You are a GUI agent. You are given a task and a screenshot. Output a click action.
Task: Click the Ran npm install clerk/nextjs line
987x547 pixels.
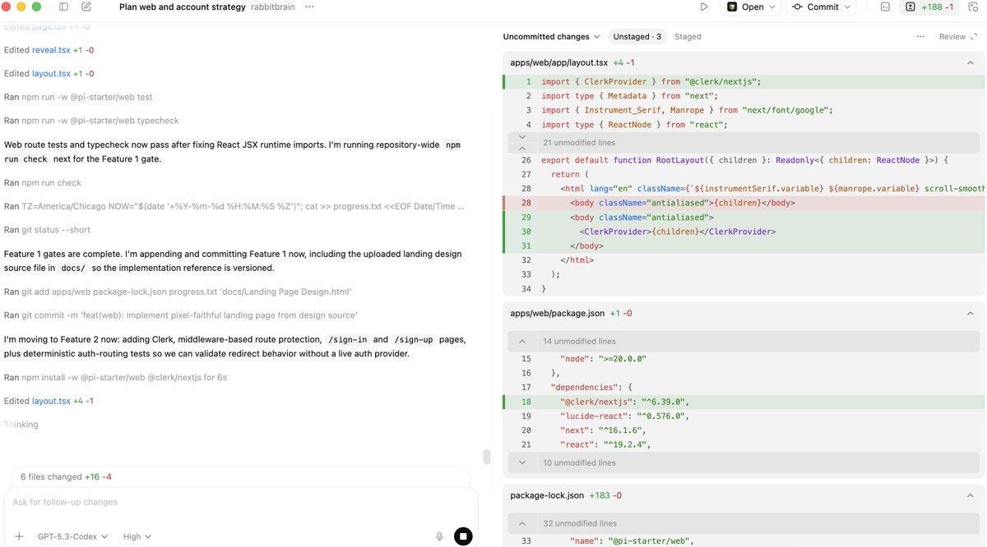tap(115, 377)
